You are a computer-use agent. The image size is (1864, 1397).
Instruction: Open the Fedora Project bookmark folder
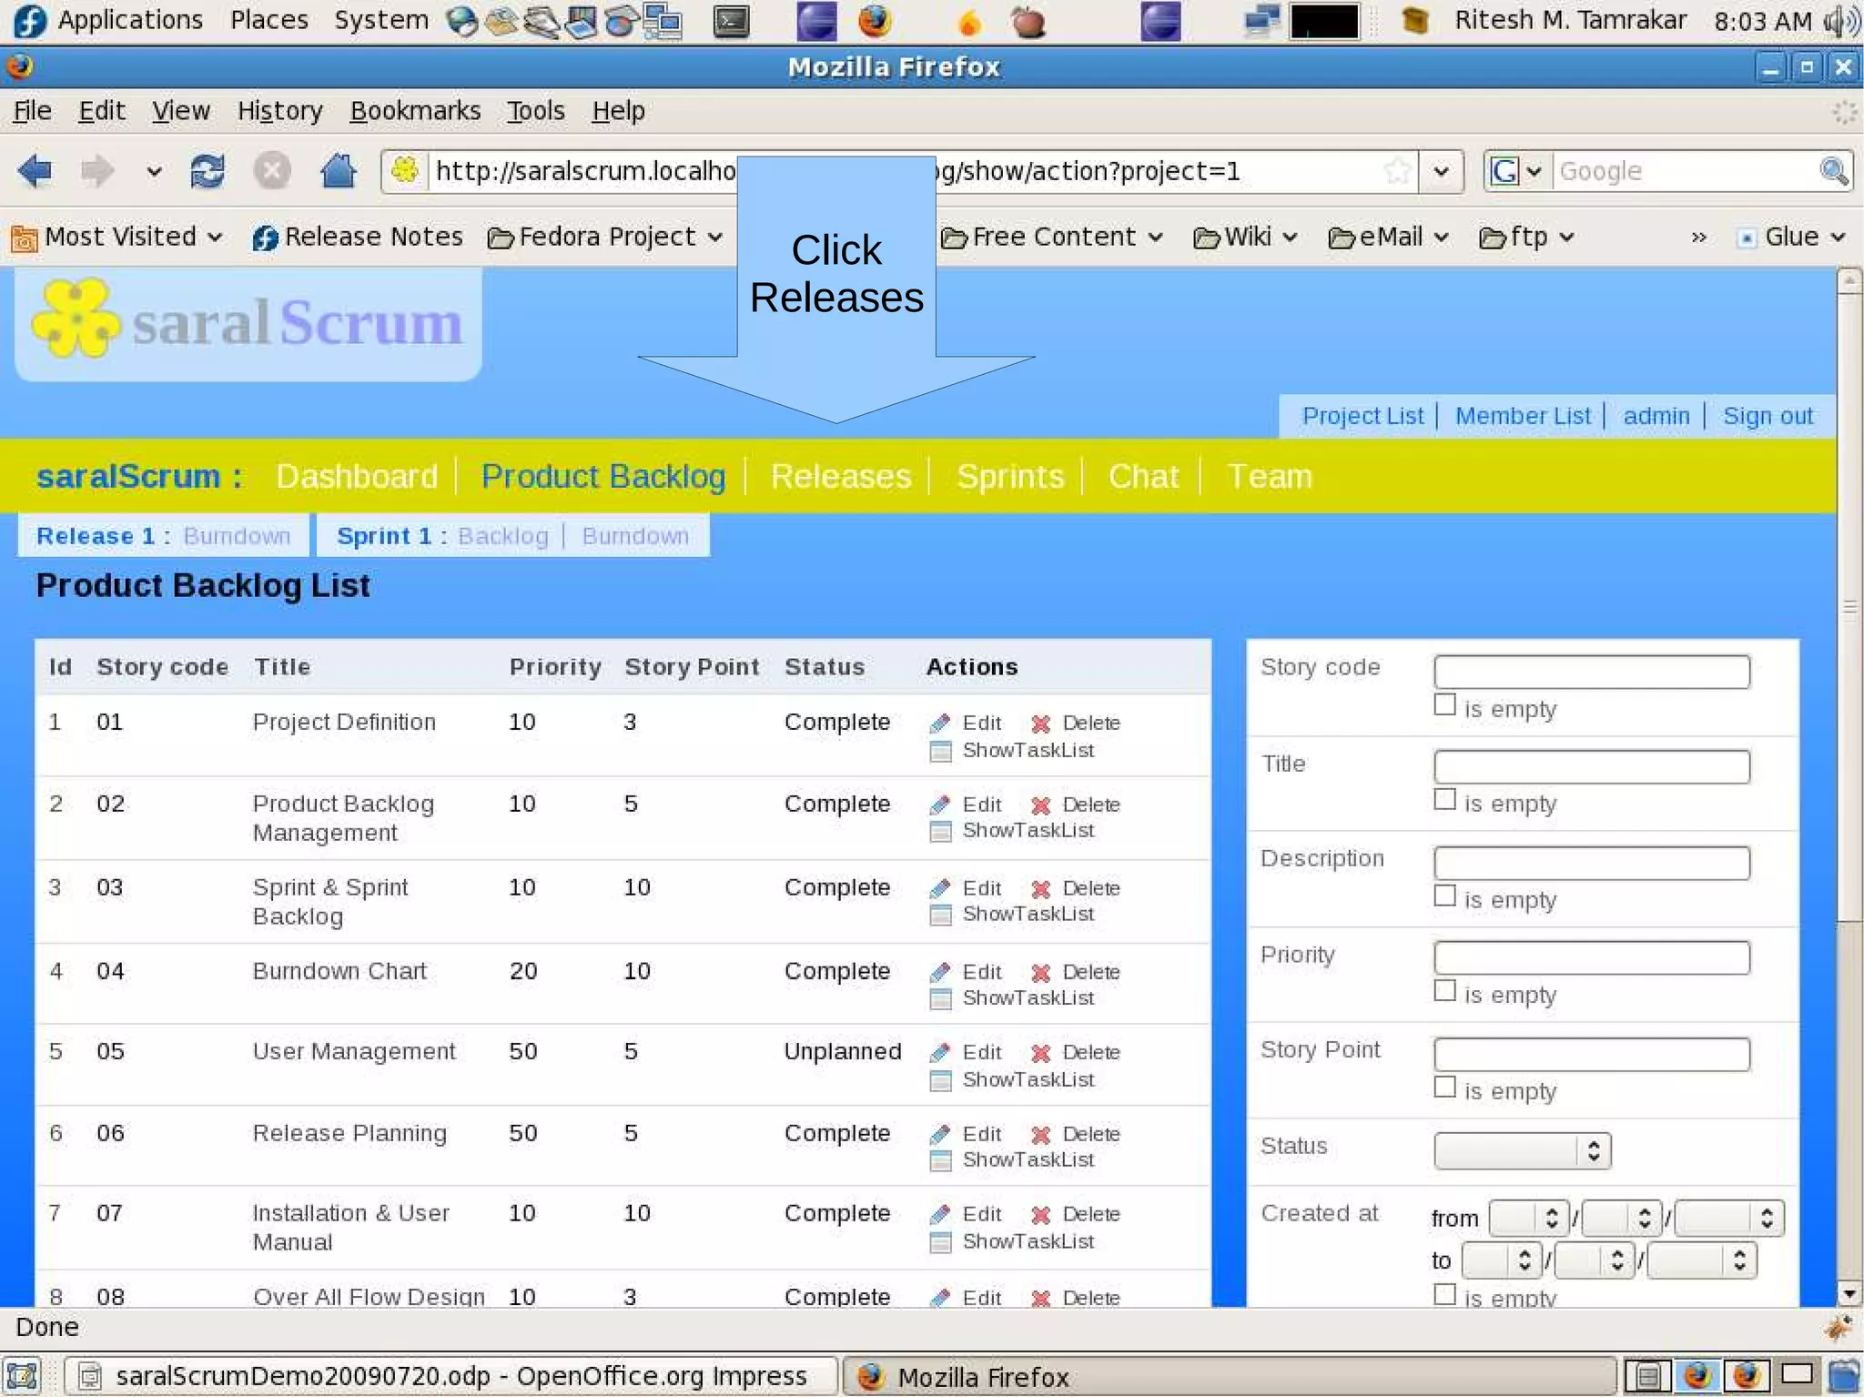click(x=605, y=238)
